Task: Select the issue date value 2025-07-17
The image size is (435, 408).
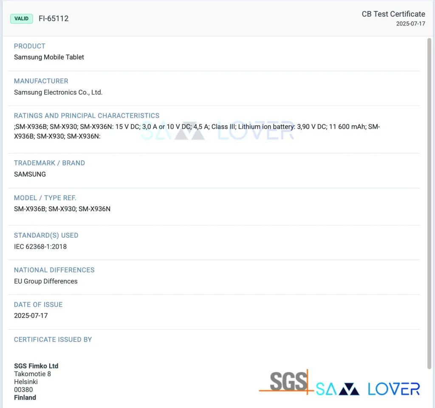Action: point(31,316)
